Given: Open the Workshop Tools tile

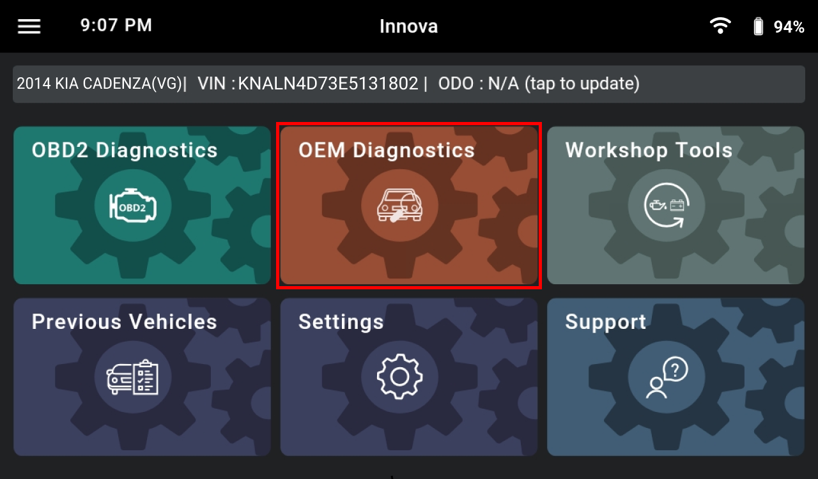Looking at the screenshot, I should tap(675, 206).
